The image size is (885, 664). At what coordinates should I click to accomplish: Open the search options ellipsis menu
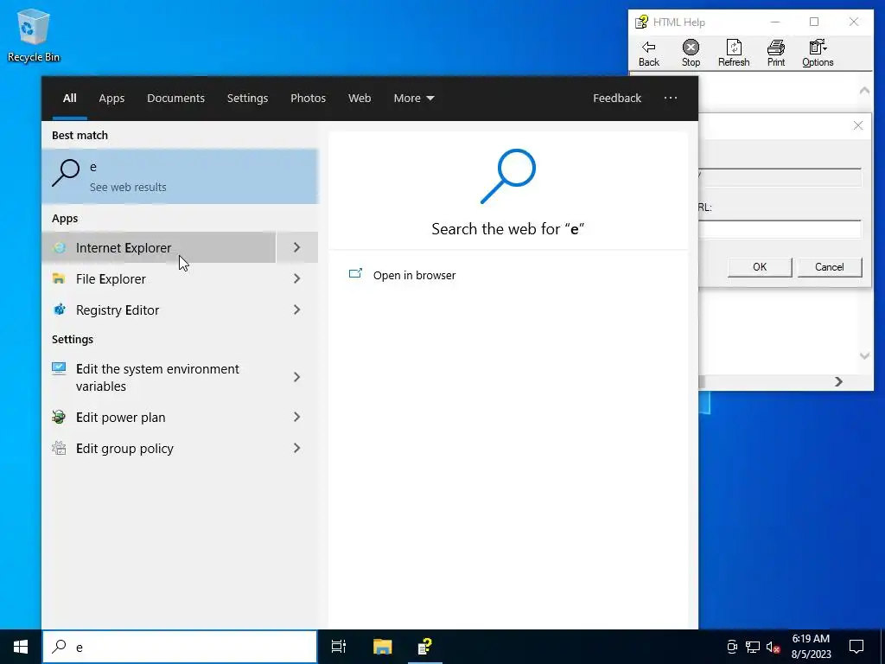click(670, 98)
